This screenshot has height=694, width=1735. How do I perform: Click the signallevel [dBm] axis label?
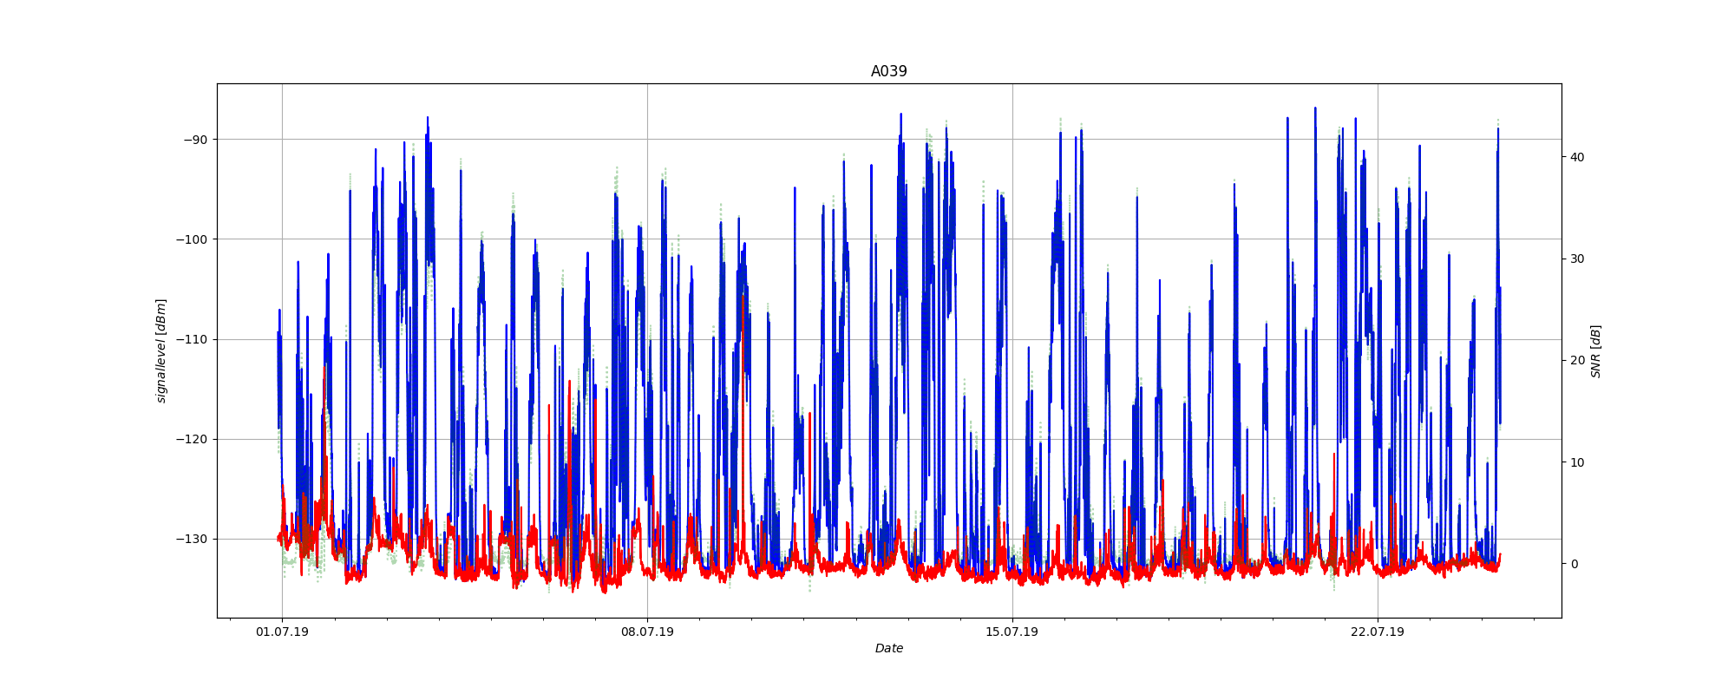click(x=161, y=350)
